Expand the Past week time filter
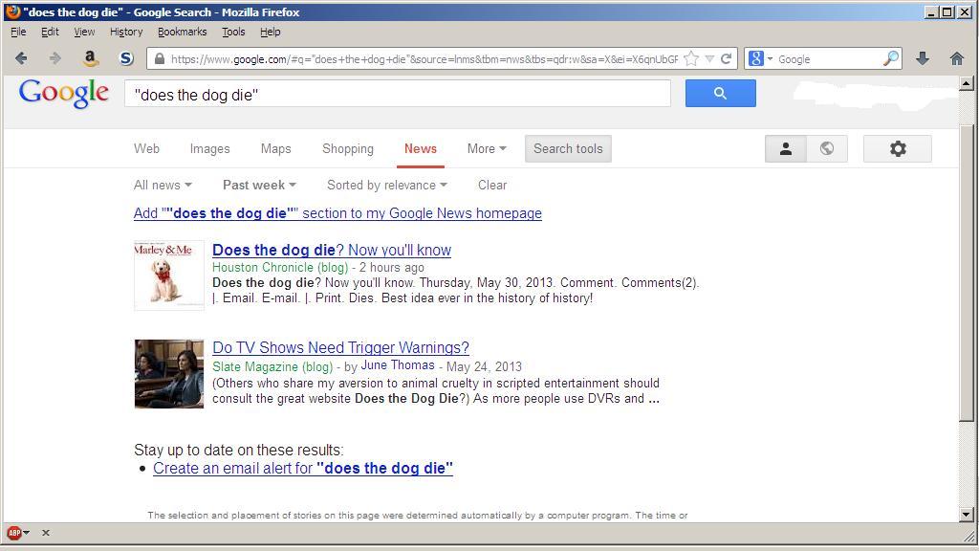Screen dimensions: 979x551 click(258, 185)
